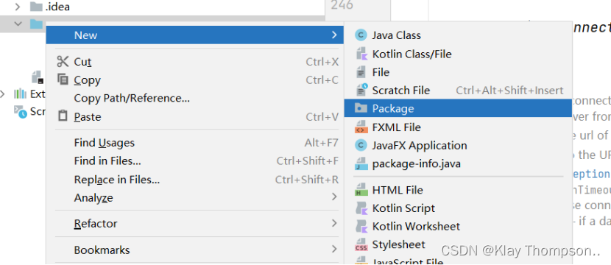
Task: Click the Kotlin Script icon
Action: (361, 208)
